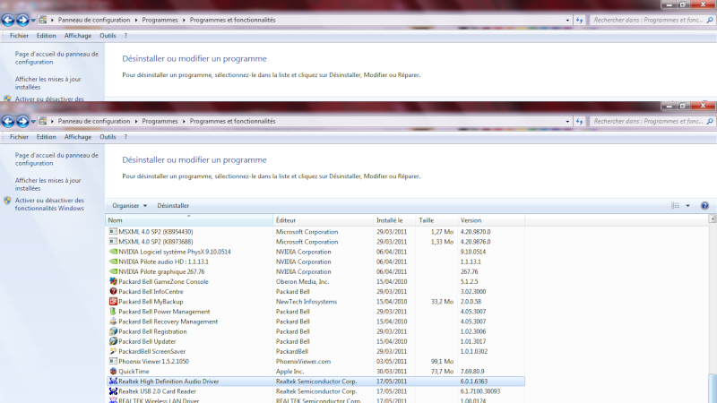This screenshot has height=403, width=717.
Task: Click Forward arrow in front window
Action: point(22,121)
